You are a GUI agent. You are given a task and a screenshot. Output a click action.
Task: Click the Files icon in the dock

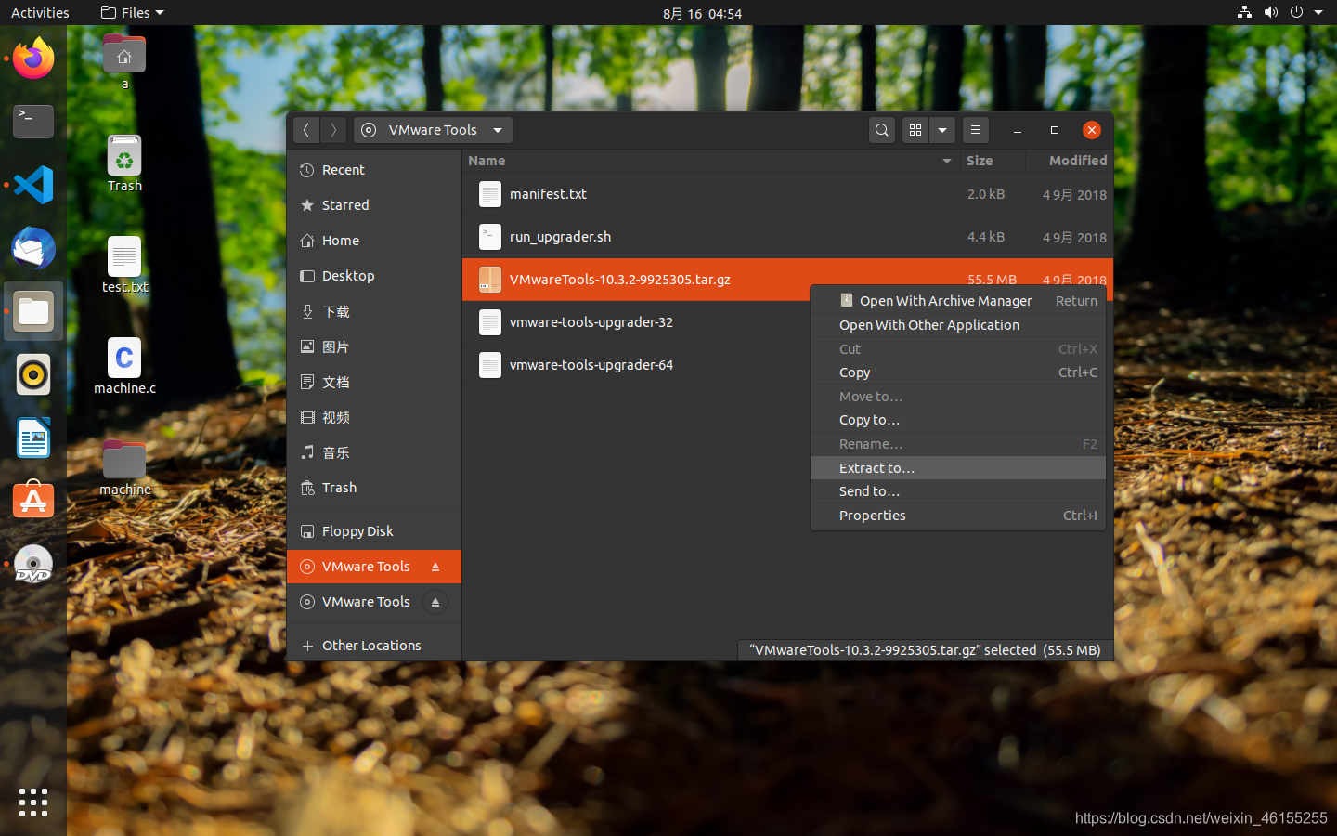tap(33, 311)
